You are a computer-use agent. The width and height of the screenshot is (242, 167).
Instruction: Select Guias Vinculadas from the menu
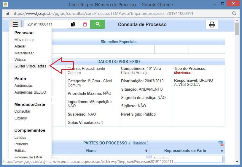pos(30,66)
